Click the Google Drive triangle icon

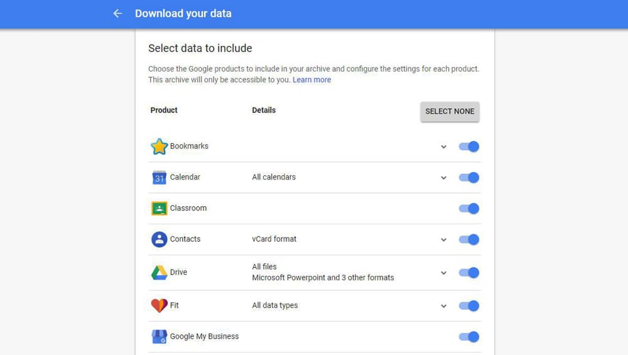[159, 273]
